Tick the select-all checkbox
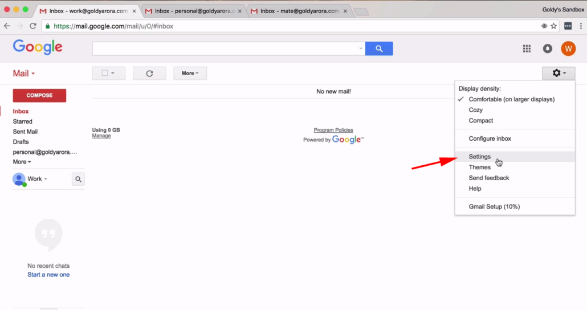587x310 pixels. tap(105, 73)
